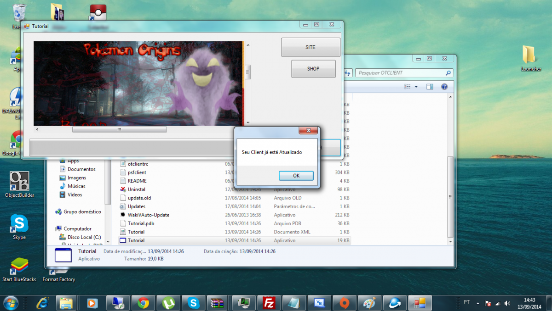The image size is (552, 311).
Task: Open uTorrent from the taskbar
Action: 168,303
